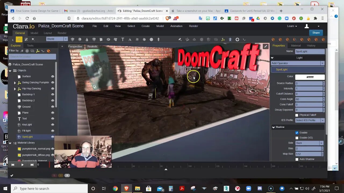Select the Move transform tool

[x=19, y=39]
